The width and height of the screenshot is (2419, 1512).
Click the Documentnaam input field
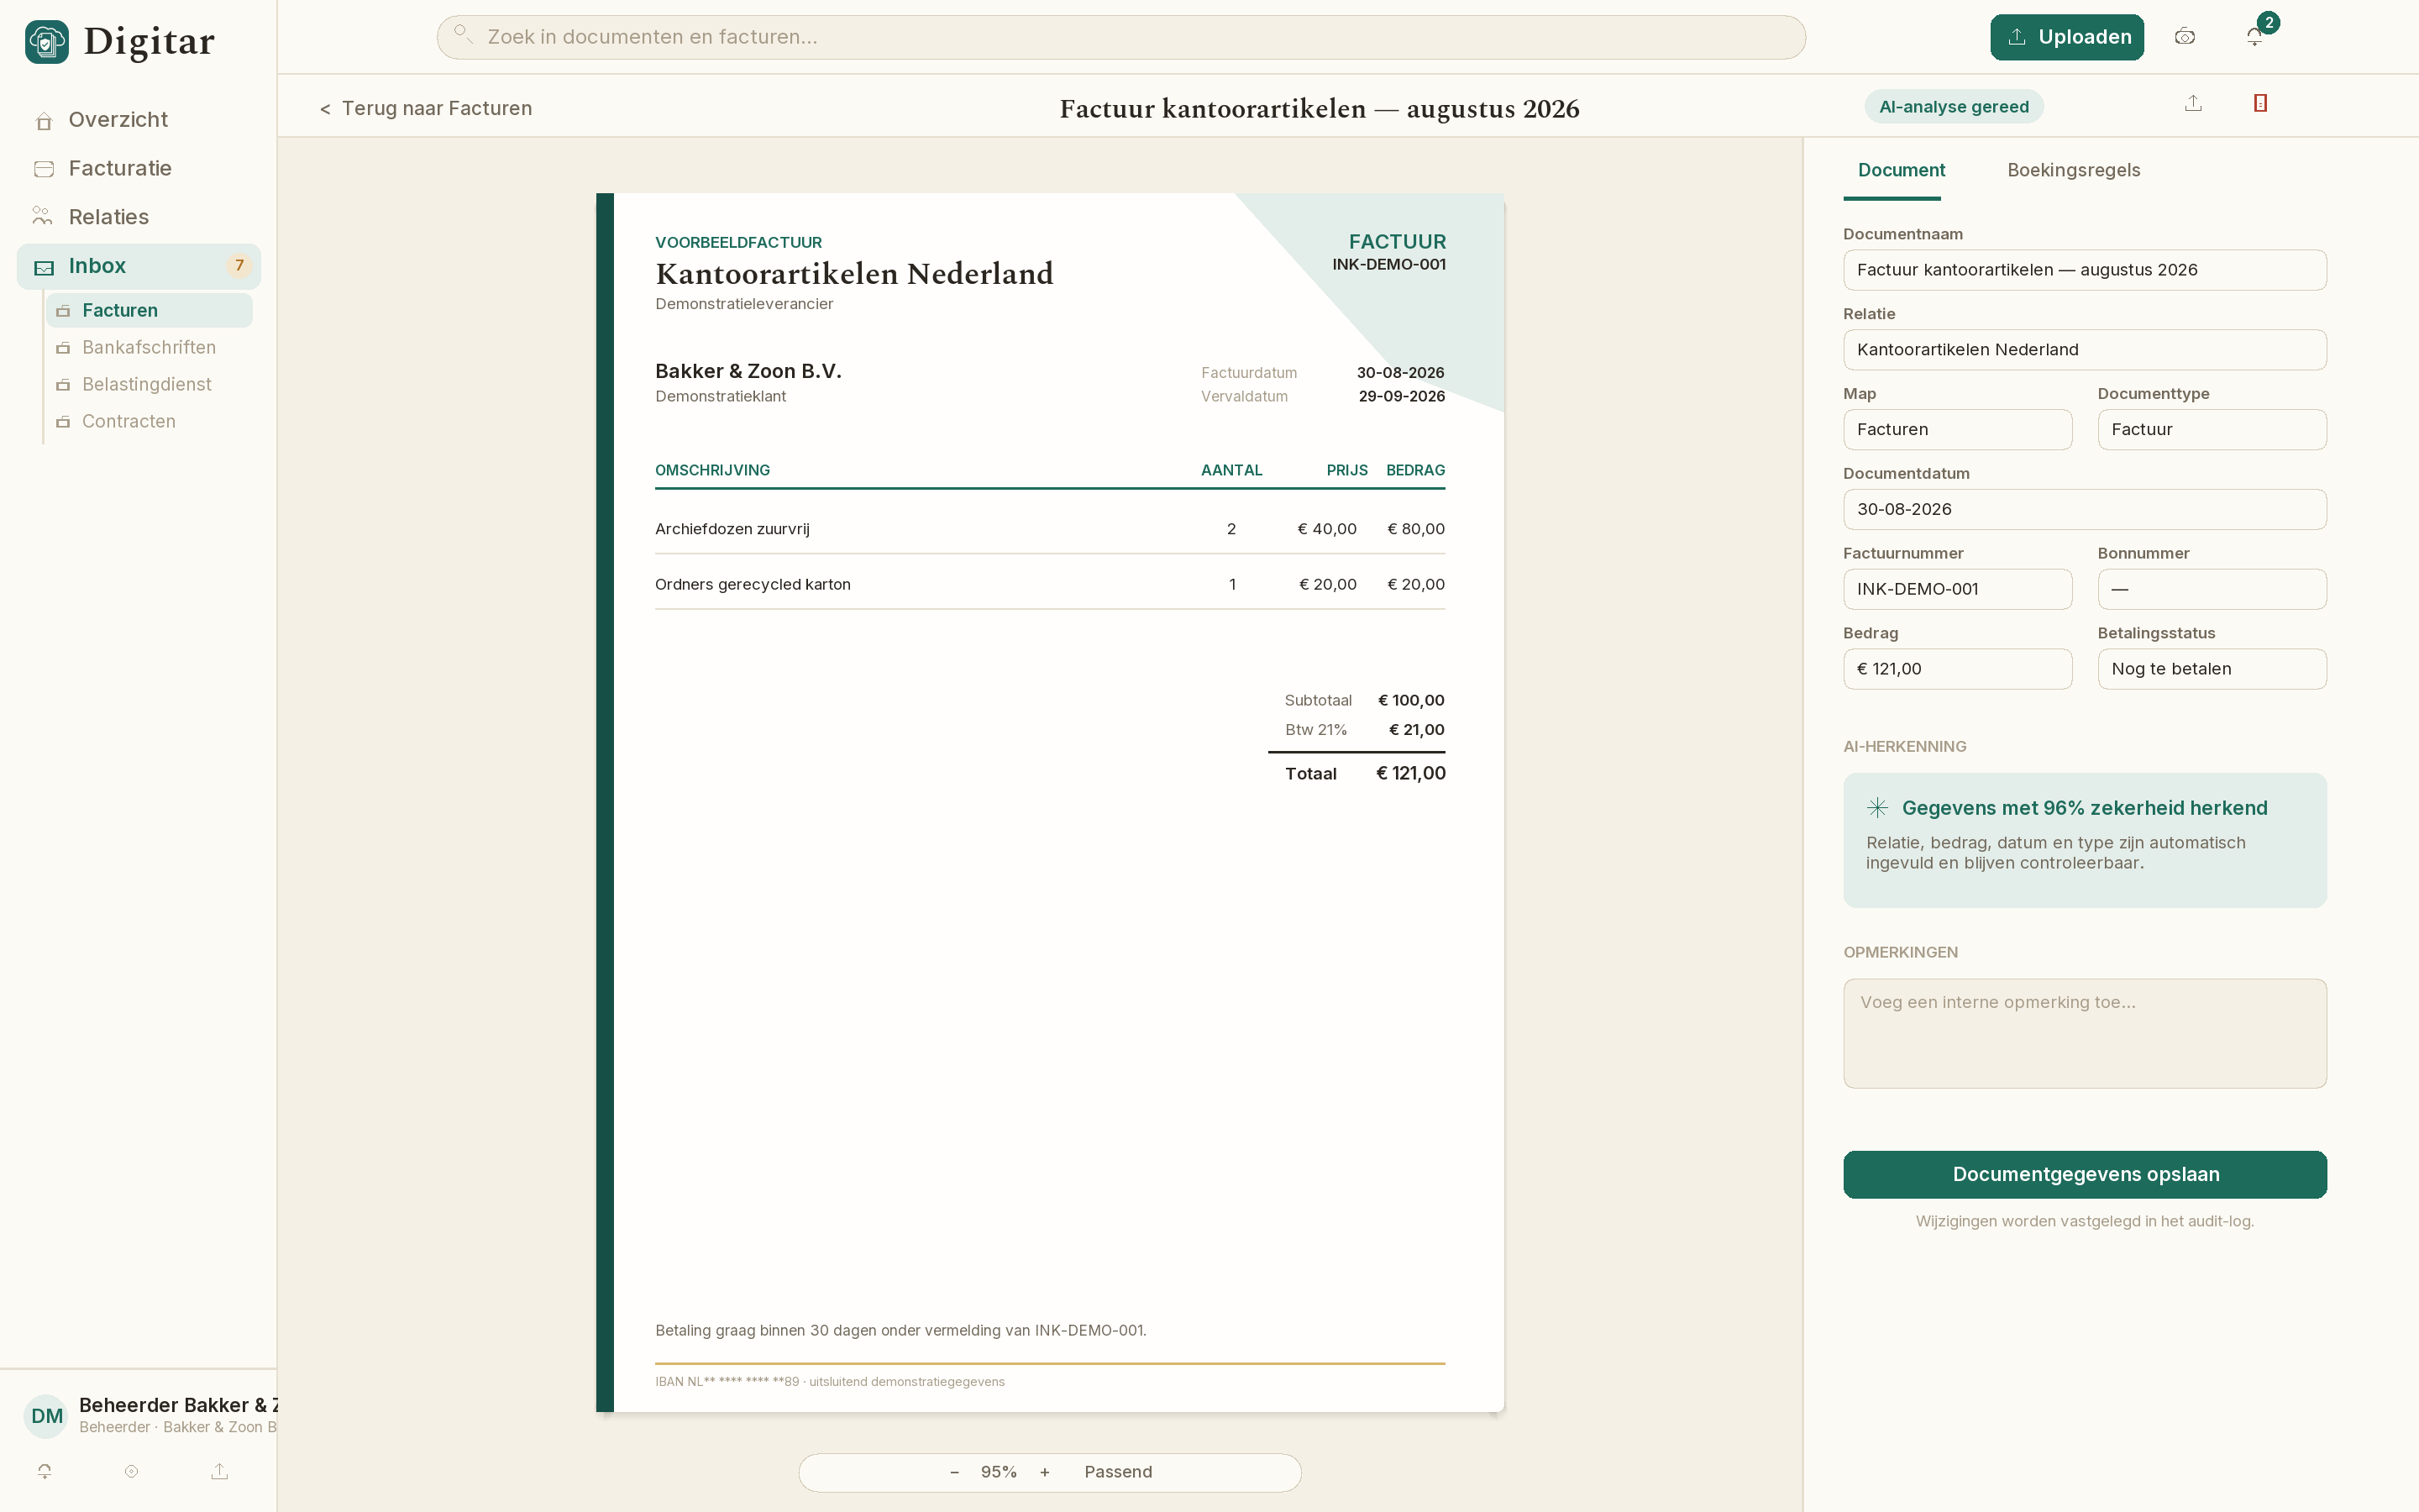(2084, 270)
